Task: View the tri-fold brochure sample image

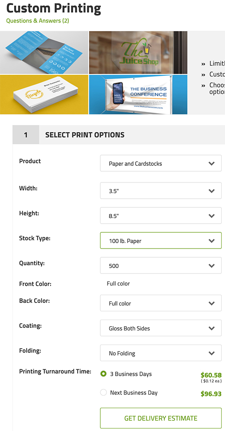Action: coord(44,52)
